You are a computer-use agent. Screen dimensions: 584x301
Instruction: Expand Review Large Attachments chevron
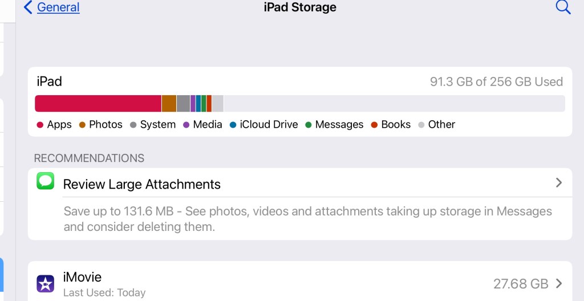point(559,183)
